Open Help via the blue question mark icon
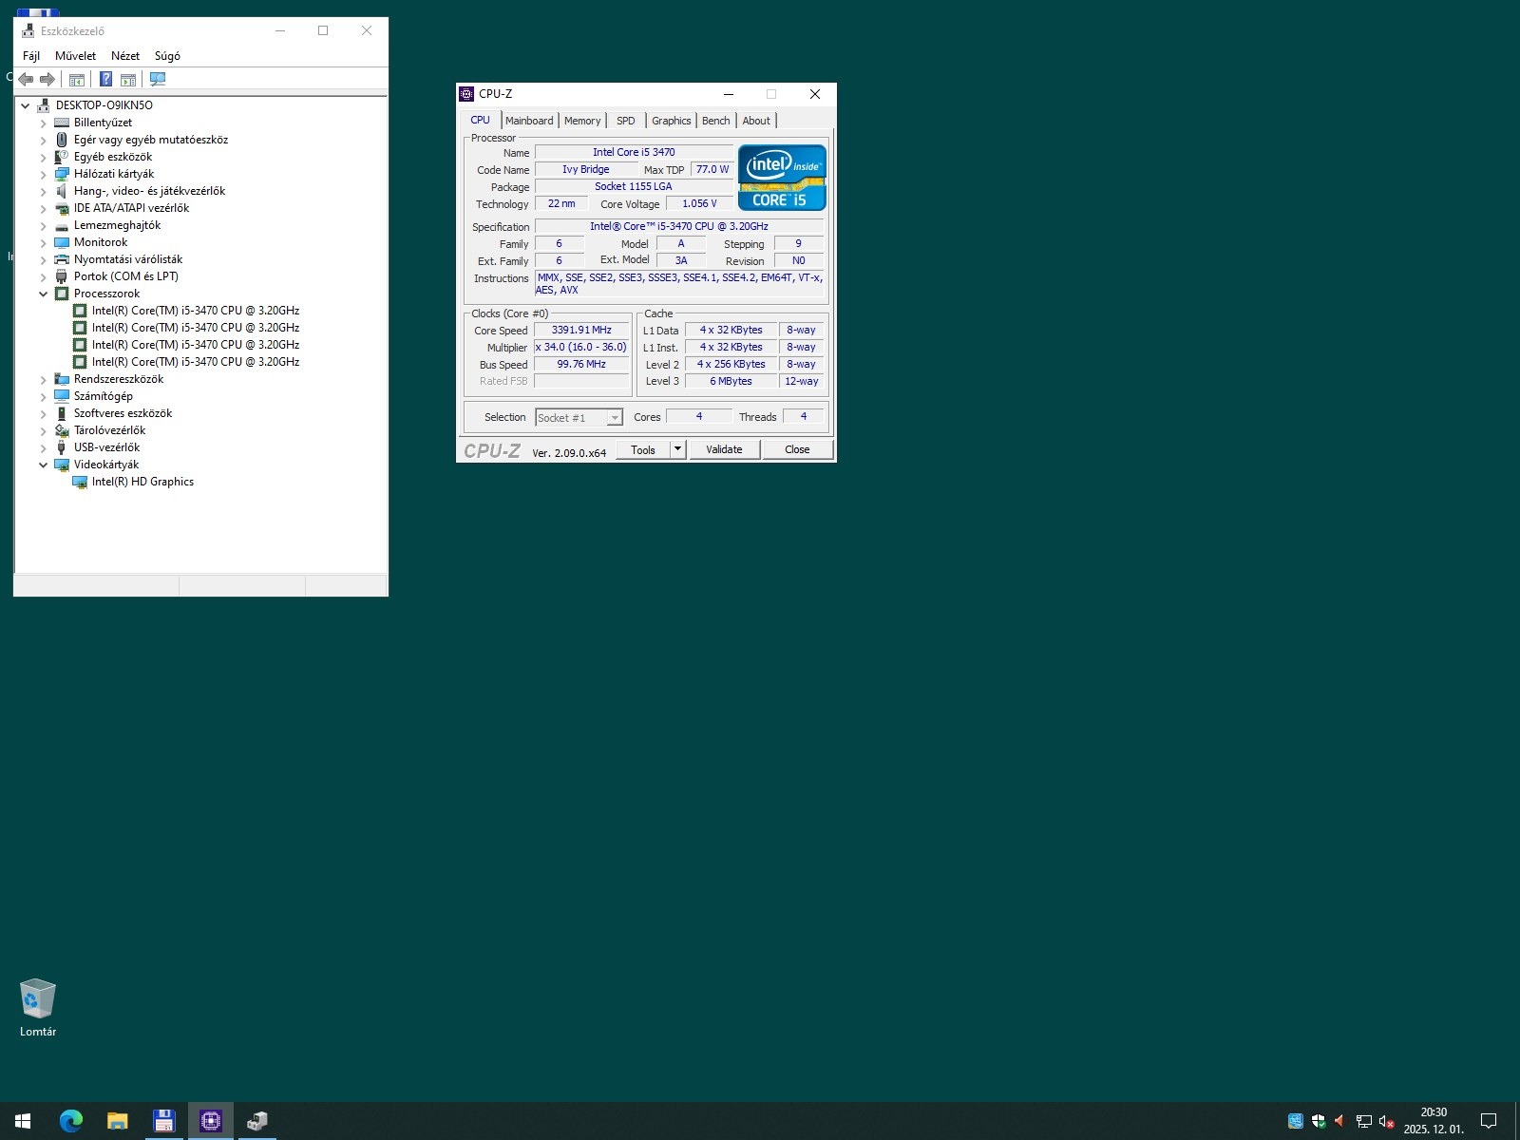 (x=106, y=80)
